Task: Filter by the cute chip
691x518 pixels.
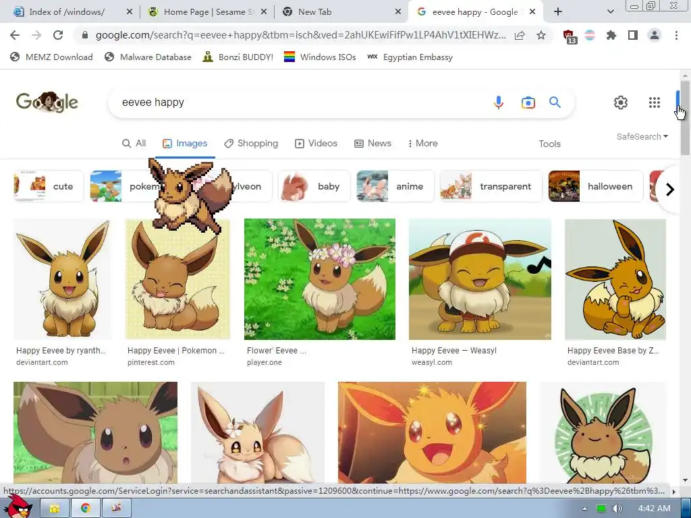Action: [48, 186]
